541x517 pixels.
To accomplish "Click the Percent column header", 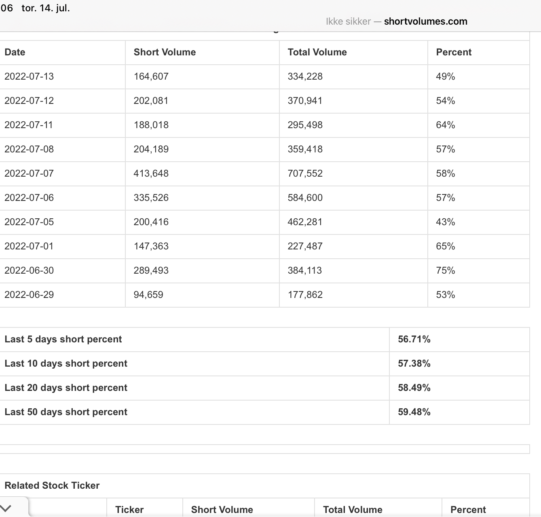I will tap(454, 52).
